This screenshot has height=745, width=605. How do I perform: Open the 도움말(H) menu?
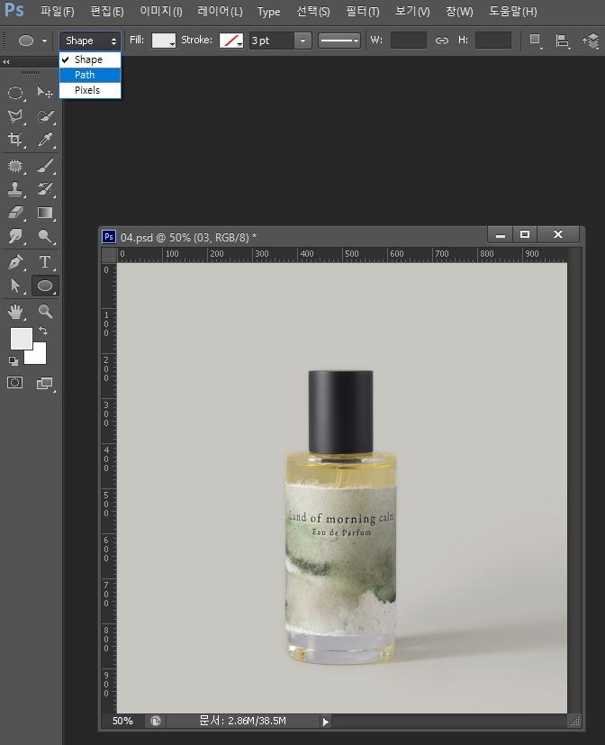tap(513, 12)
